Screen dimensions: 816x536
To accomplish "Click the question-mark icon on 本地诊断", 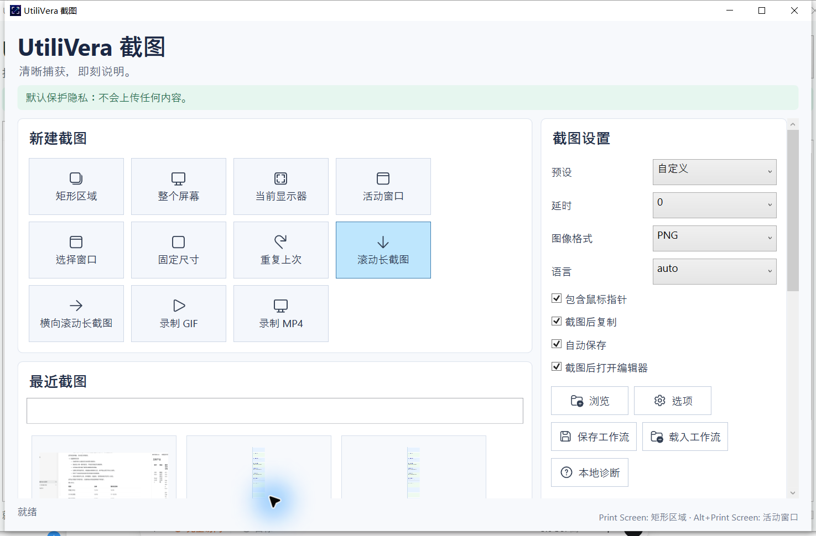I will pyautogui.click(x=566, y=472).
